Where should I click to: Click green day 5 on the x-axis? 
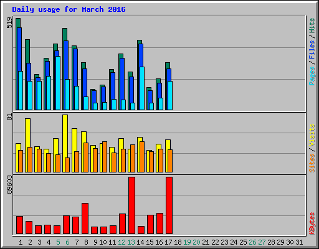click(58, 242)
